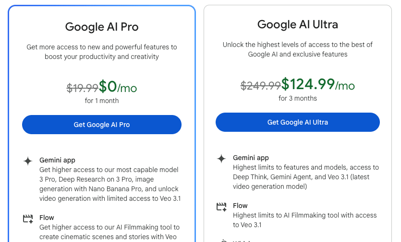Viewport: 401px width, 242px height.
Task: Click the "for 3 months" offer text
Action: point(298,98)
